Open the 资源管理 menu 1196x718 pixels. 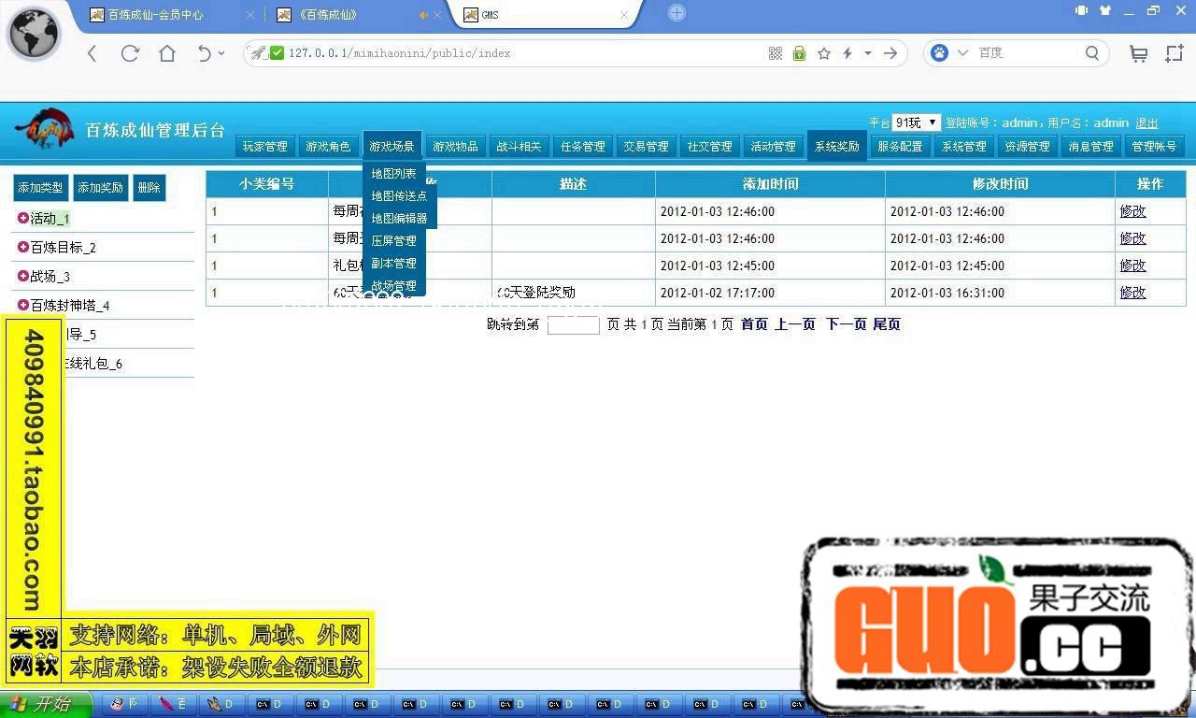(x=1027, y=146)
